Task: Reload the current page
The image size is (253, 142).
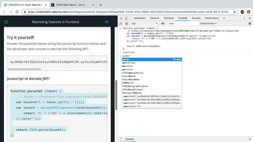Action: (17, 12)
